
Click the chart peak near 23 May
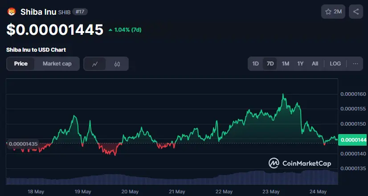tap(283, 94)
